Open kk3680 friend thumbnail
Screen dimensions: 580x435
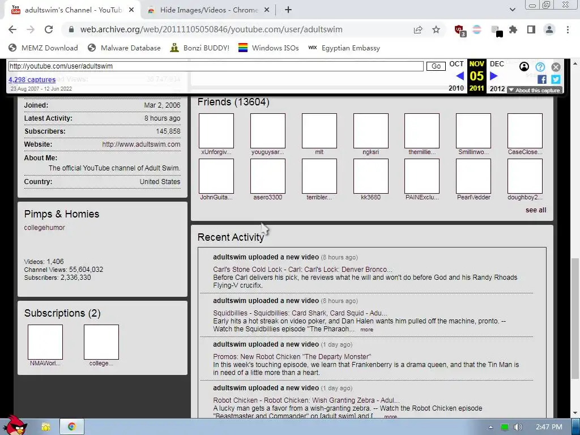pos(370,176)
